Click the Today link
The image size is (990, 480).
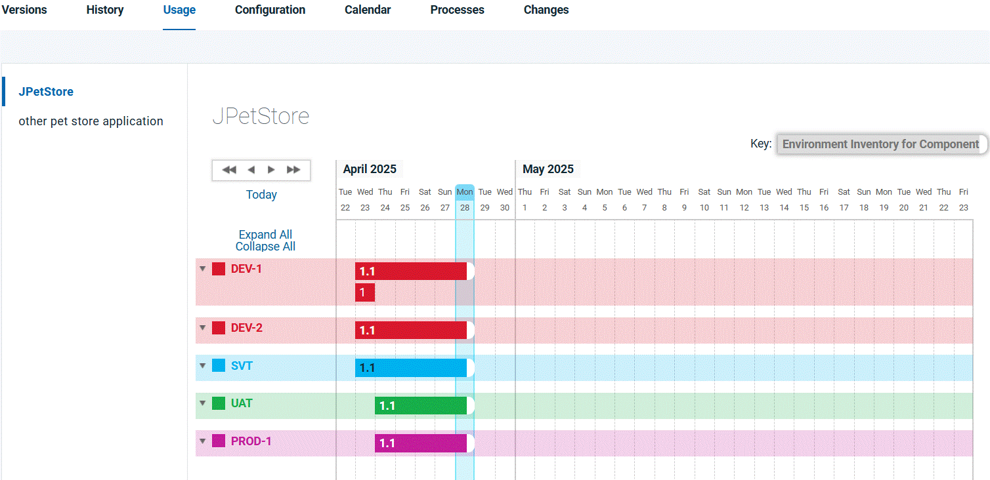click(261, 195)
